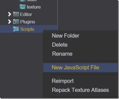
Task: Expand the Plugins folder chevron
Action: pos(10,22)
